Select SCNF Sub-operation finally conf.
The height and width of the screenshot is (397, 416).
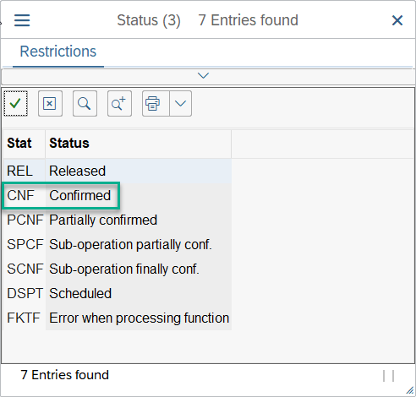pyautogui.click(x=118, y=269)
